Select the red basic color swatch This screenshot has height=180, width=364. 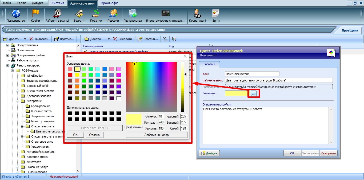tap(70, 75)
